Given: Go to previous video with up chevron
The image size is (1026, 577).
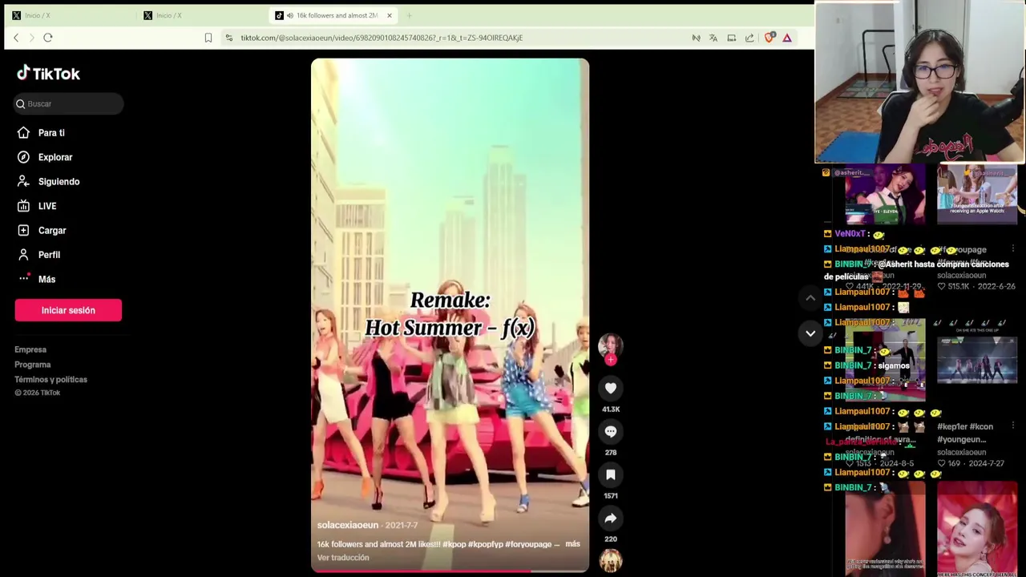Looking at the screenshot, I should [810, 298].
